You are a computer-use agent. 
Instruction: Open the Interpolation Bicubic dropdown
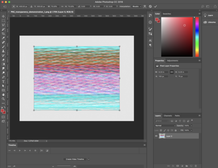coord(137,7)
